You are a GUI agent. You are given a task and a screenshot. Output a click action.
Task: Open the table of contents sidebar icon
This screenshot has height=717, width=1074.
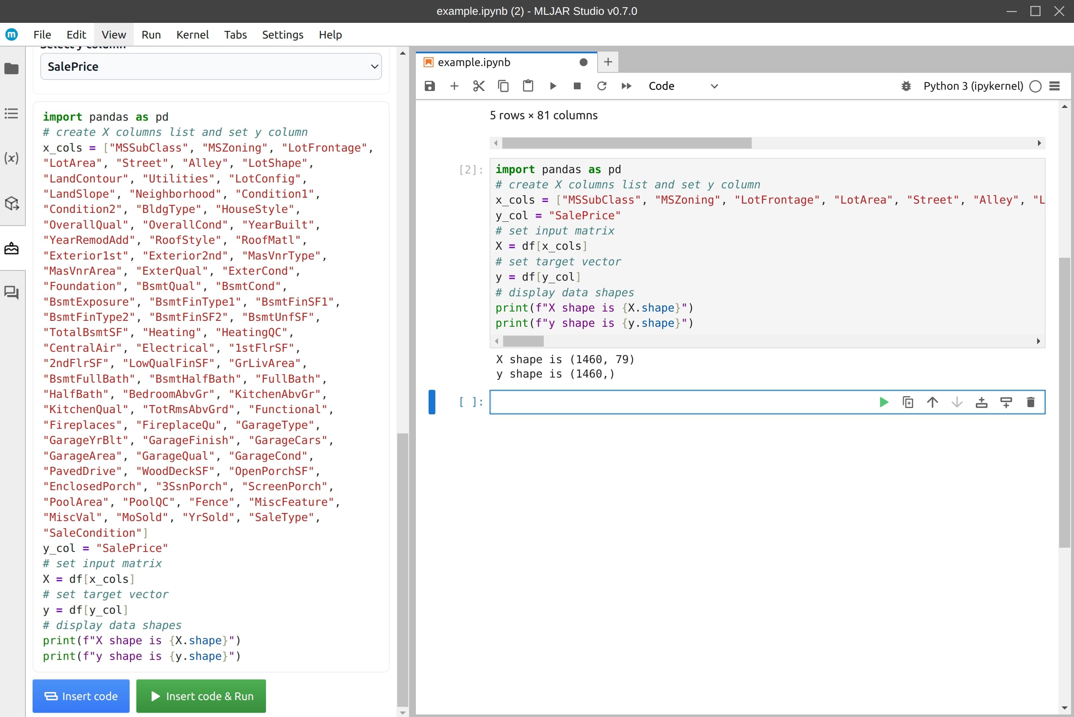click(x=11, y=113)
